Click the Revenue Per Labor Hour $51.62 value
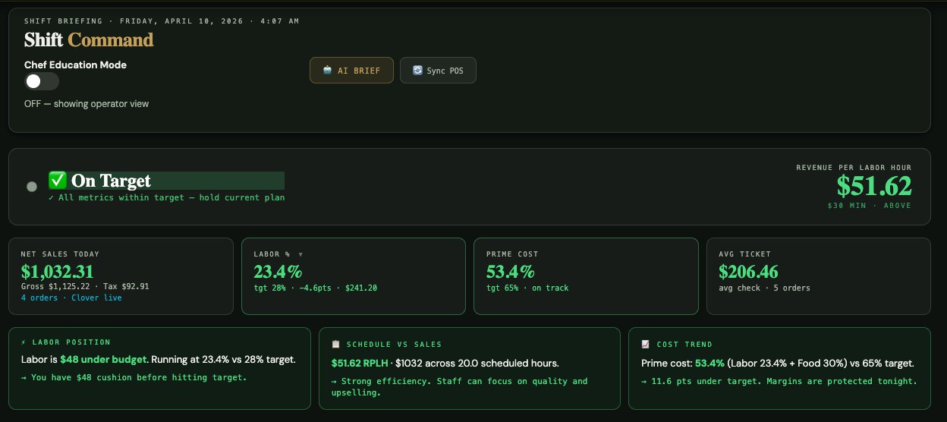The width and height of the screenshot is (947, 422). [x=873, y=186]
